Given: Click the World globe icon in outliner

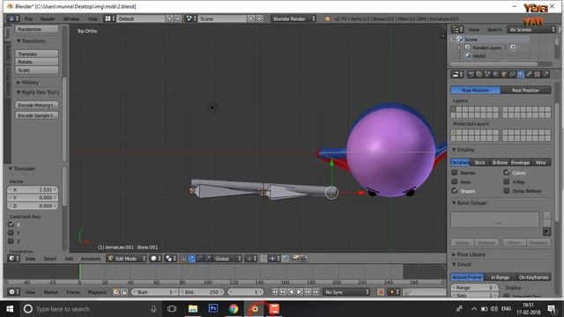Looking at the screenshot, I should (x=468, y=56).
